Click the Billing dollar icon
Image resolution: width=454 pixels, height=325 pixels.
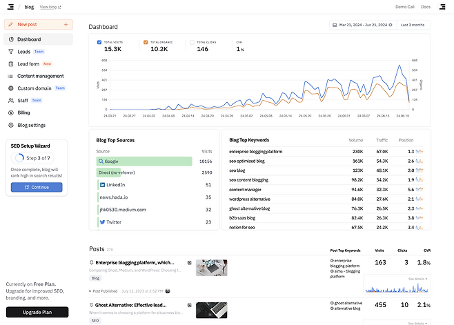click(11, 112)
